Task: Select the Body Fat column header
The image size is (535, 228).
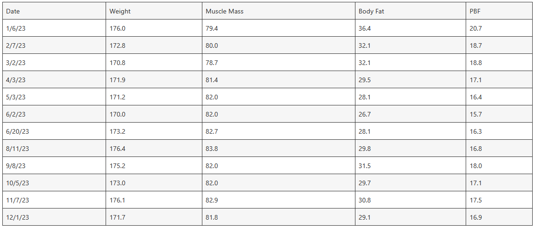Action: point(371,11)
